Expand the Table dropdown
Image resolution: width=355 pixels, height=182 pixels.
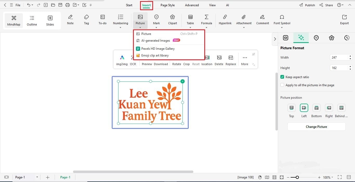190,27
